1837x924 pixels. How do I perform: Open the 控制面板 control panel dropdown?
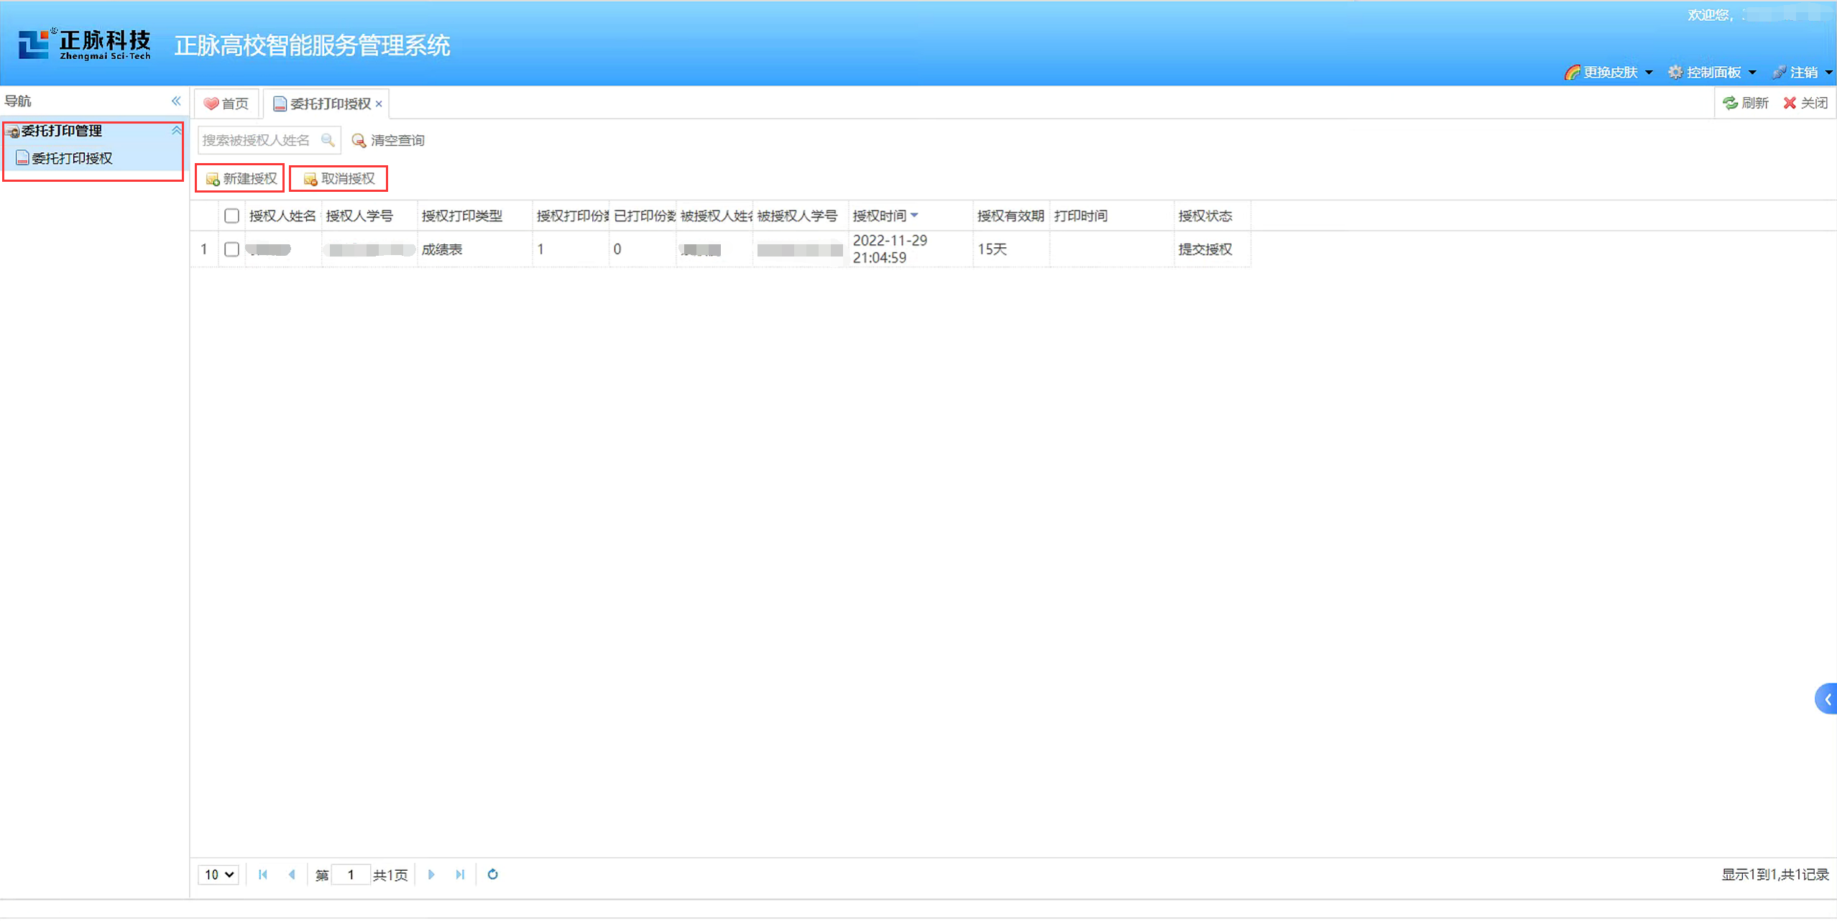click(x=1713, y=73)
